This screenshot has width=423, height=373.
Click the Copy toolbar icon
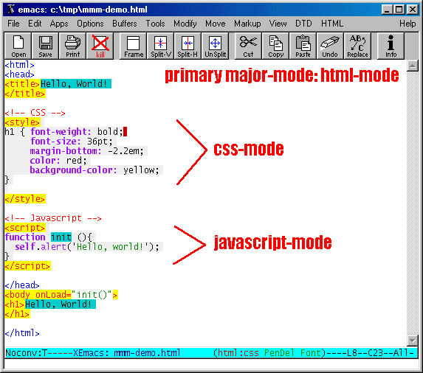(275, 46)
